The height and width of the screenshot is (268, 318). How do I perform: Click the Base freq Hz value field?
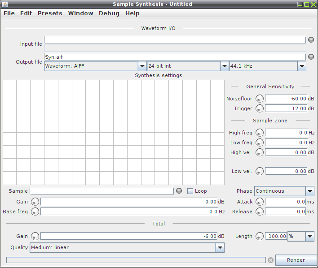[x=129, y=212]
